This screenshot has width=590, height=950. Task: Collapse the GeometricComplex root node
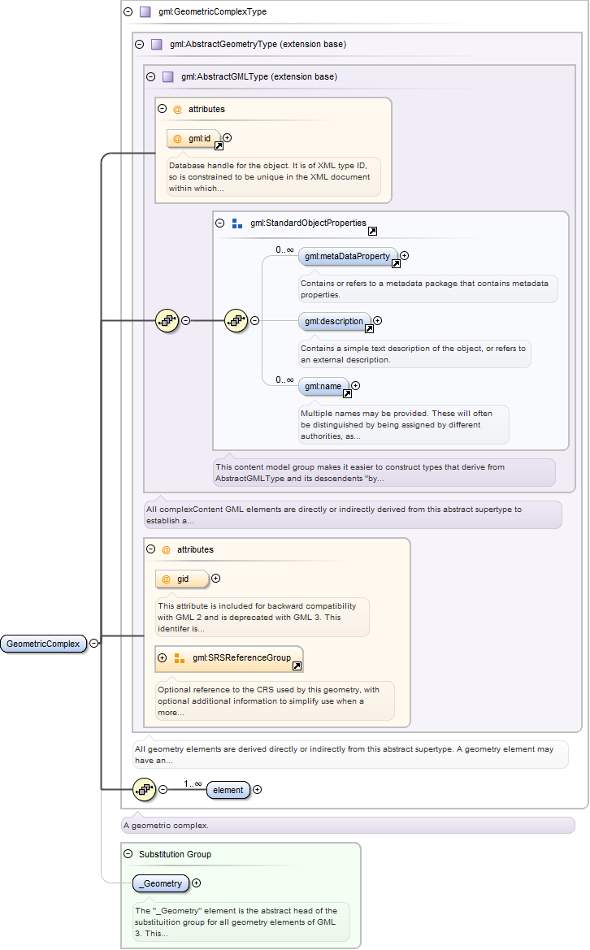click(x=94, y=644)
